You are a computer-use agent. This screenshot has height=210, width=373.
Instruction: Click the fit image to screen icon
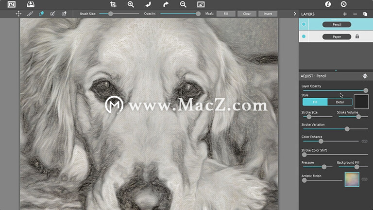pyautogui.click(x=201, y=4)
